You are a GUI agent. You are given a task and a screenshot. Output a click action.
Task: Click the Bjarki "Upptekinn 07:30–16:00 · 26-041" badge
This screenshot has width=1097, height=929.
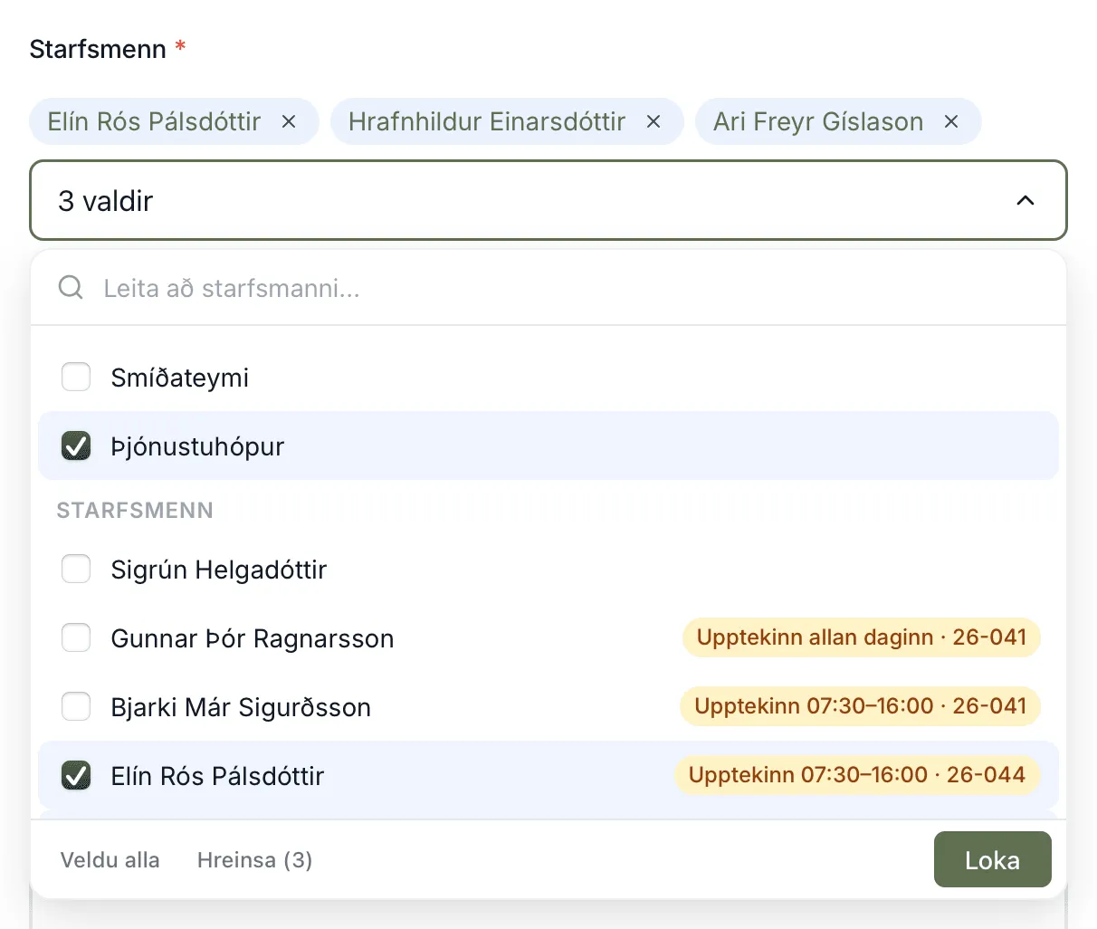(x=860, y=706)
